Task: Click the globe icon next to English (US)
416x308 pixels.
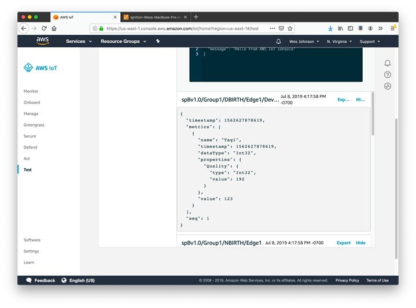Action: pos(64,280)
